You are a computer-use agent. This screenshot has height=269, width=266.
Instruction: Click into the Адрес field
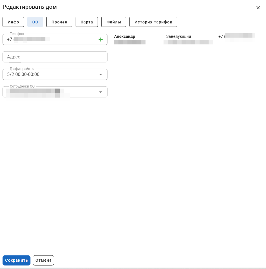click(55, 57)
